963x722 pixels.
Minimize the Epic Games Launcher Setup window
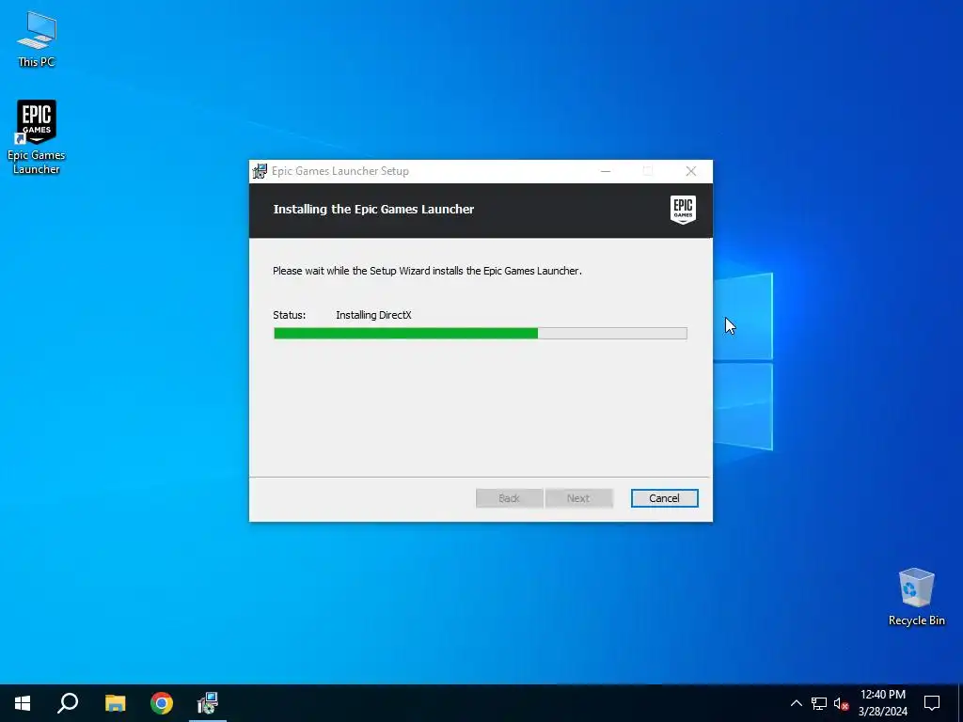tap(606, 171)
